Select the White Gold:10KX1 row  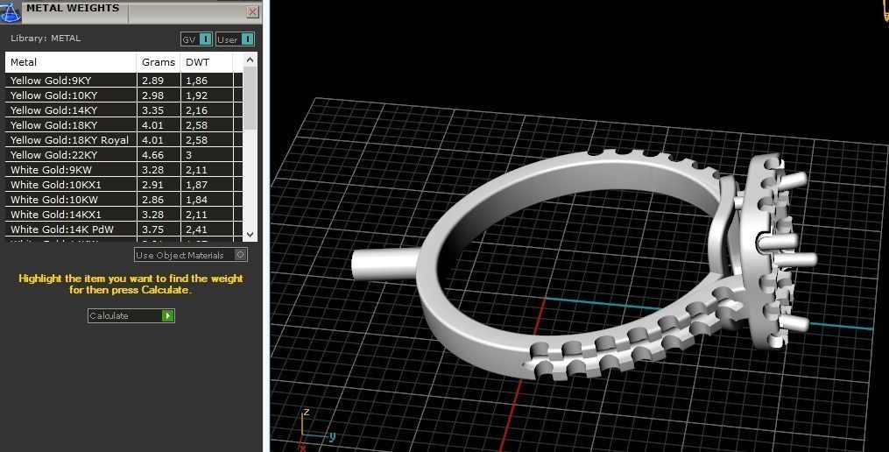(124, 184)
